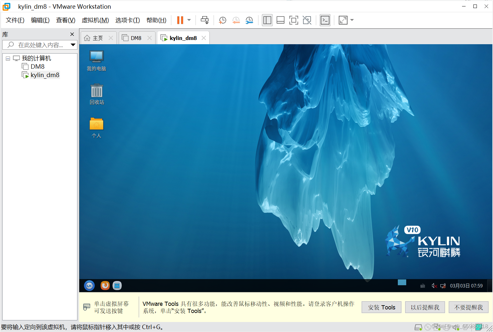The image size is (493, 332).
Task: Revert the VM to its previous snapshot
Action: click(x=236, y=20)
